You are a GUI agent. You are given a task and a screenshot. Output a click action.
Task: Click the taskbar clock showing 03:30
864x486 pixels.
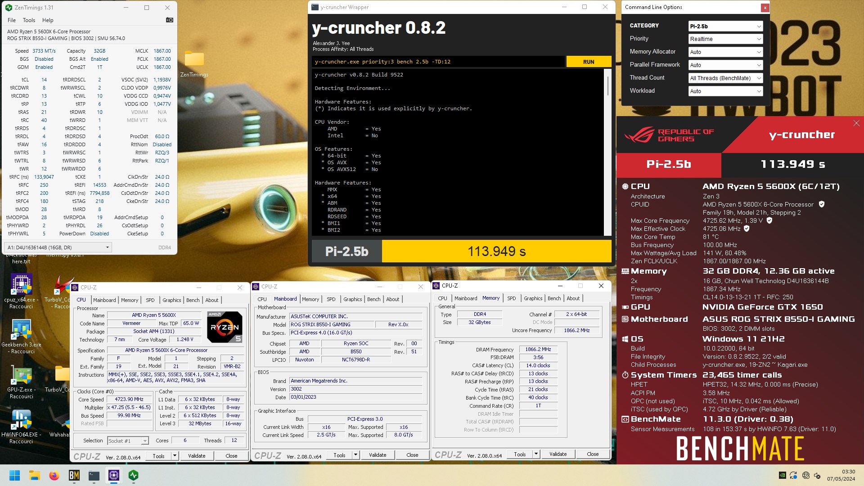pos(841,475)
